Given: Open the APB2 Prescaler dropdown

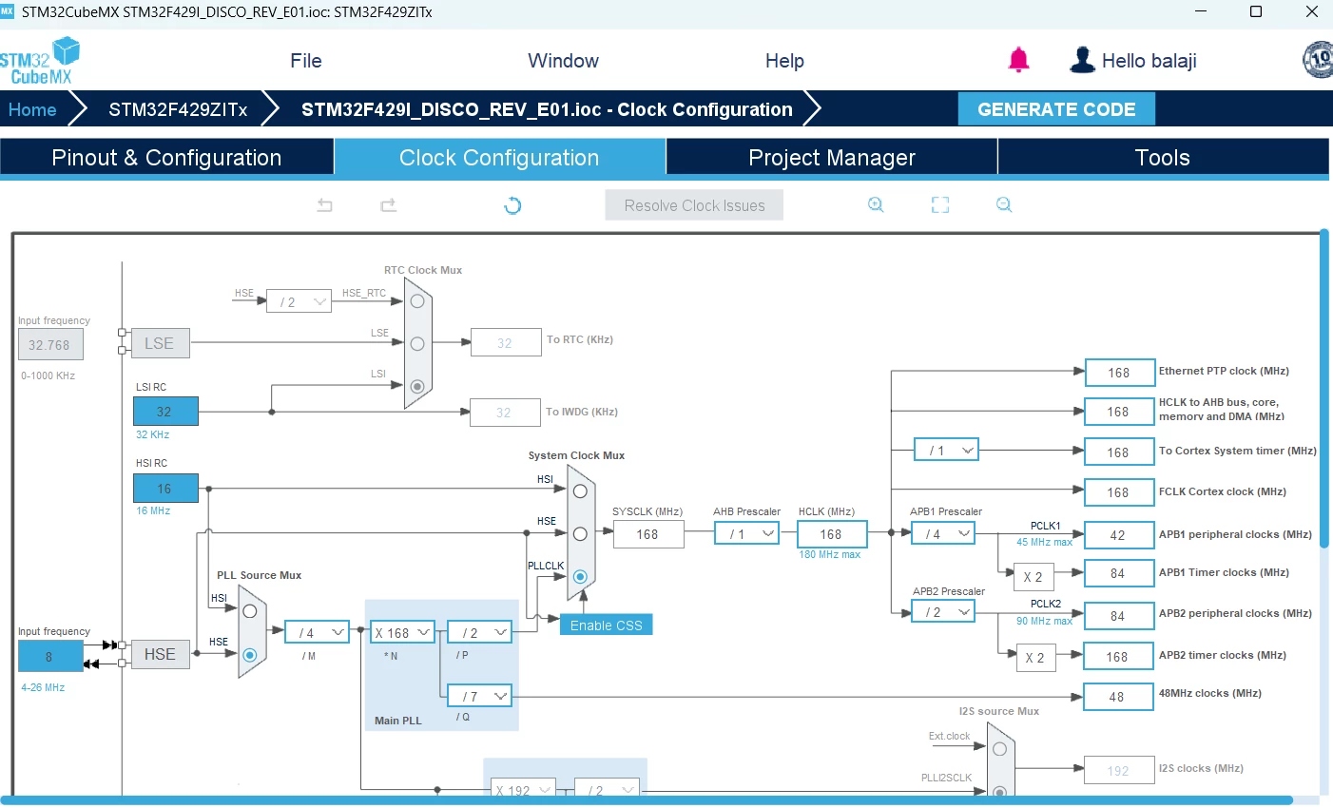Looking at the screenshot, I should (943, 611).
